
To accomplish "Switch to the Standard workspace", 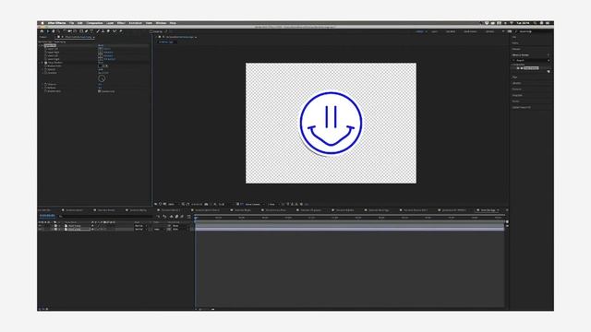I will (451, 31).
